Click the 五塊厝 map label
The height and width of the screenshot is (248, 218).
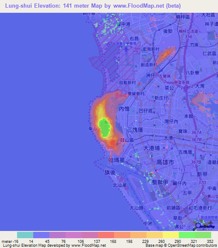point(185,152)
